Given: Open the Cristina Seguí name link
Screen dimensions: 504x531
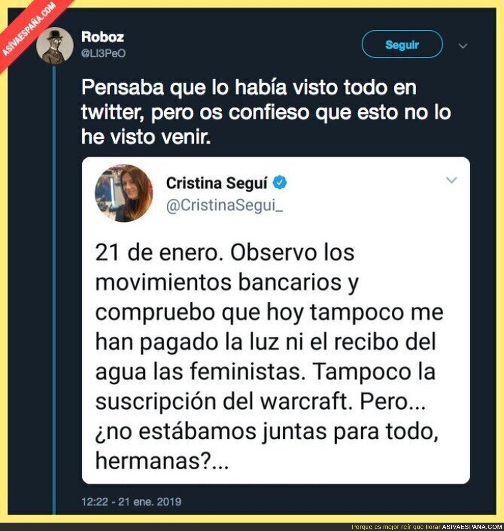Looking at the screenshot, I should pos(217,183).
